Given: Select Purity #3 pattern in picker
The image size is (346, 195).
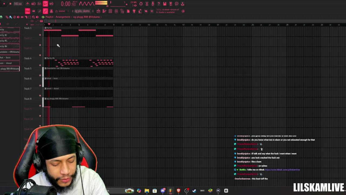Looking at the screenshot, I should [x=10, y=41].
